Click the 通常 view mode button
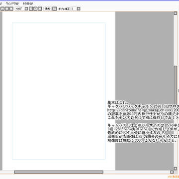This screenshot has height=179, width=179. (x=48, y=9)
